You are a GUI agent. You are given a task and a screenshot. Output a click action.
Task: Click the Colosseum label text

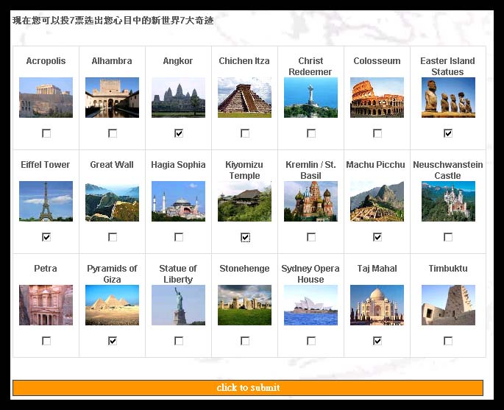377,61
